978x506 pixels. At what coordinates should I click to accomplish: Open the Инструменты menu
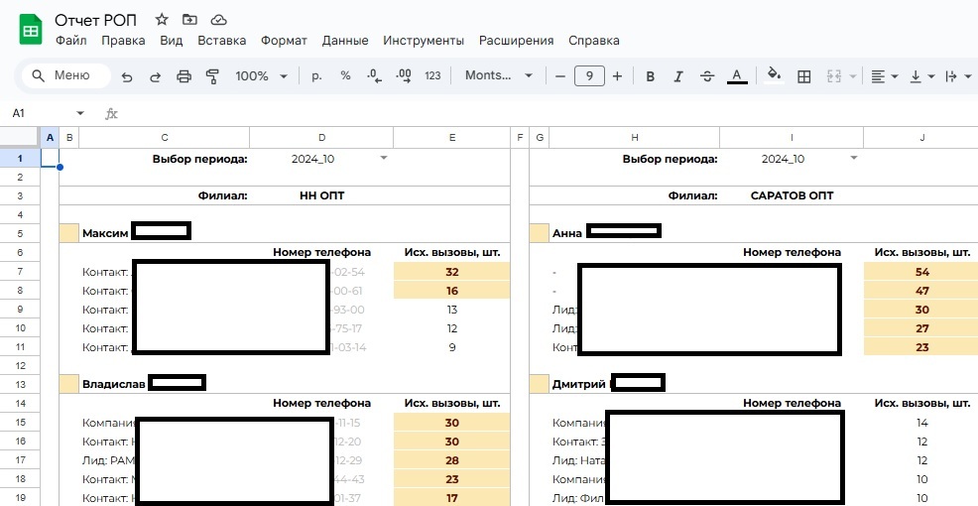424,41
